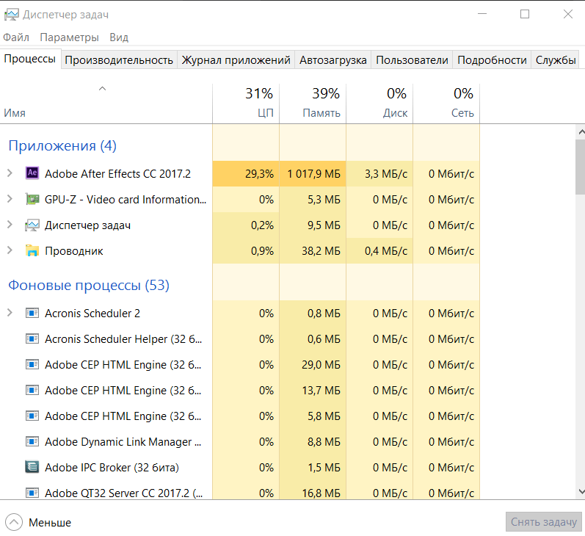The height and width of the screenshot is (536, 585).
Task: Click the Adobe IPC Broker icon
Action: pos(32,467)
